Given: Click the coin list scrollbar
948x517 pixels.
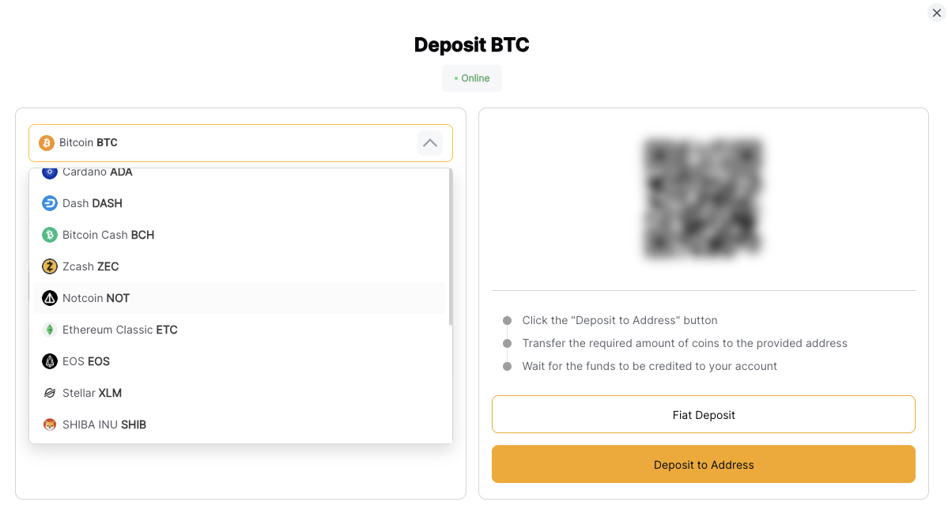Looking at the screenshot, I should click(x=451, y=247).
